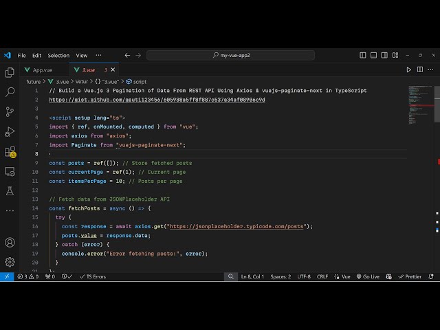Open the gist.github.com link in the code
This screenshot has height=330, width=440.
[x=157, y=100]
